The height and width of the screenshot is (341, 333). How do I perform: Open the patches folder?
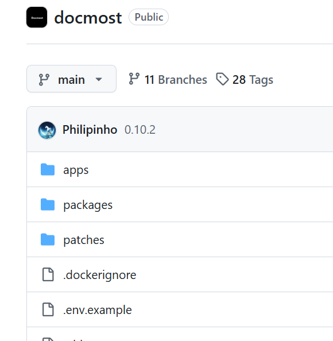point(84,240)
